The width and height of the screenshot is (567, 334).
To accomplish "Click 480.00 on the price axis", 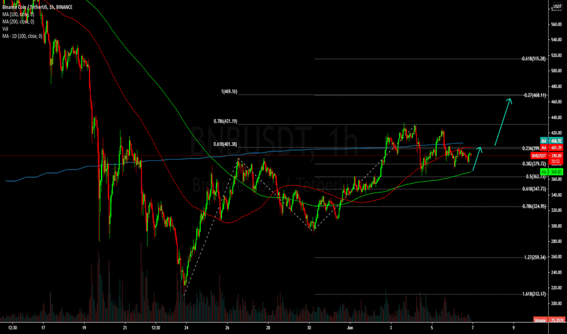I will tap(556, 87).
